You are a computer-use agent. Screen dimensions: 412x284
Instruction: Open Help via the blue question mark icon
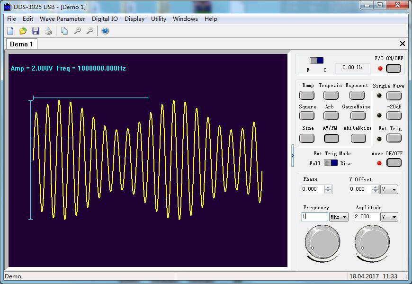(x=105, y=31)
